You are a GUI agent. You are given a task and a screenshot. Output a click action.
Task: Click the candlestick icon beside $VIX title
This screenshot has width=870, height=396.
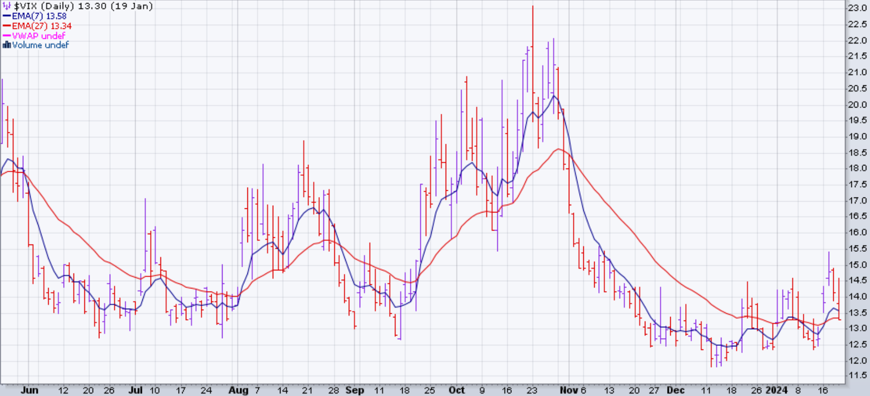7,6
